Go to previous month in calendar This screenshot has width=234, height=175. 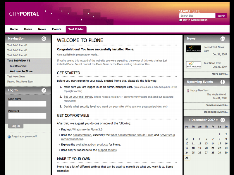point(190,120)
